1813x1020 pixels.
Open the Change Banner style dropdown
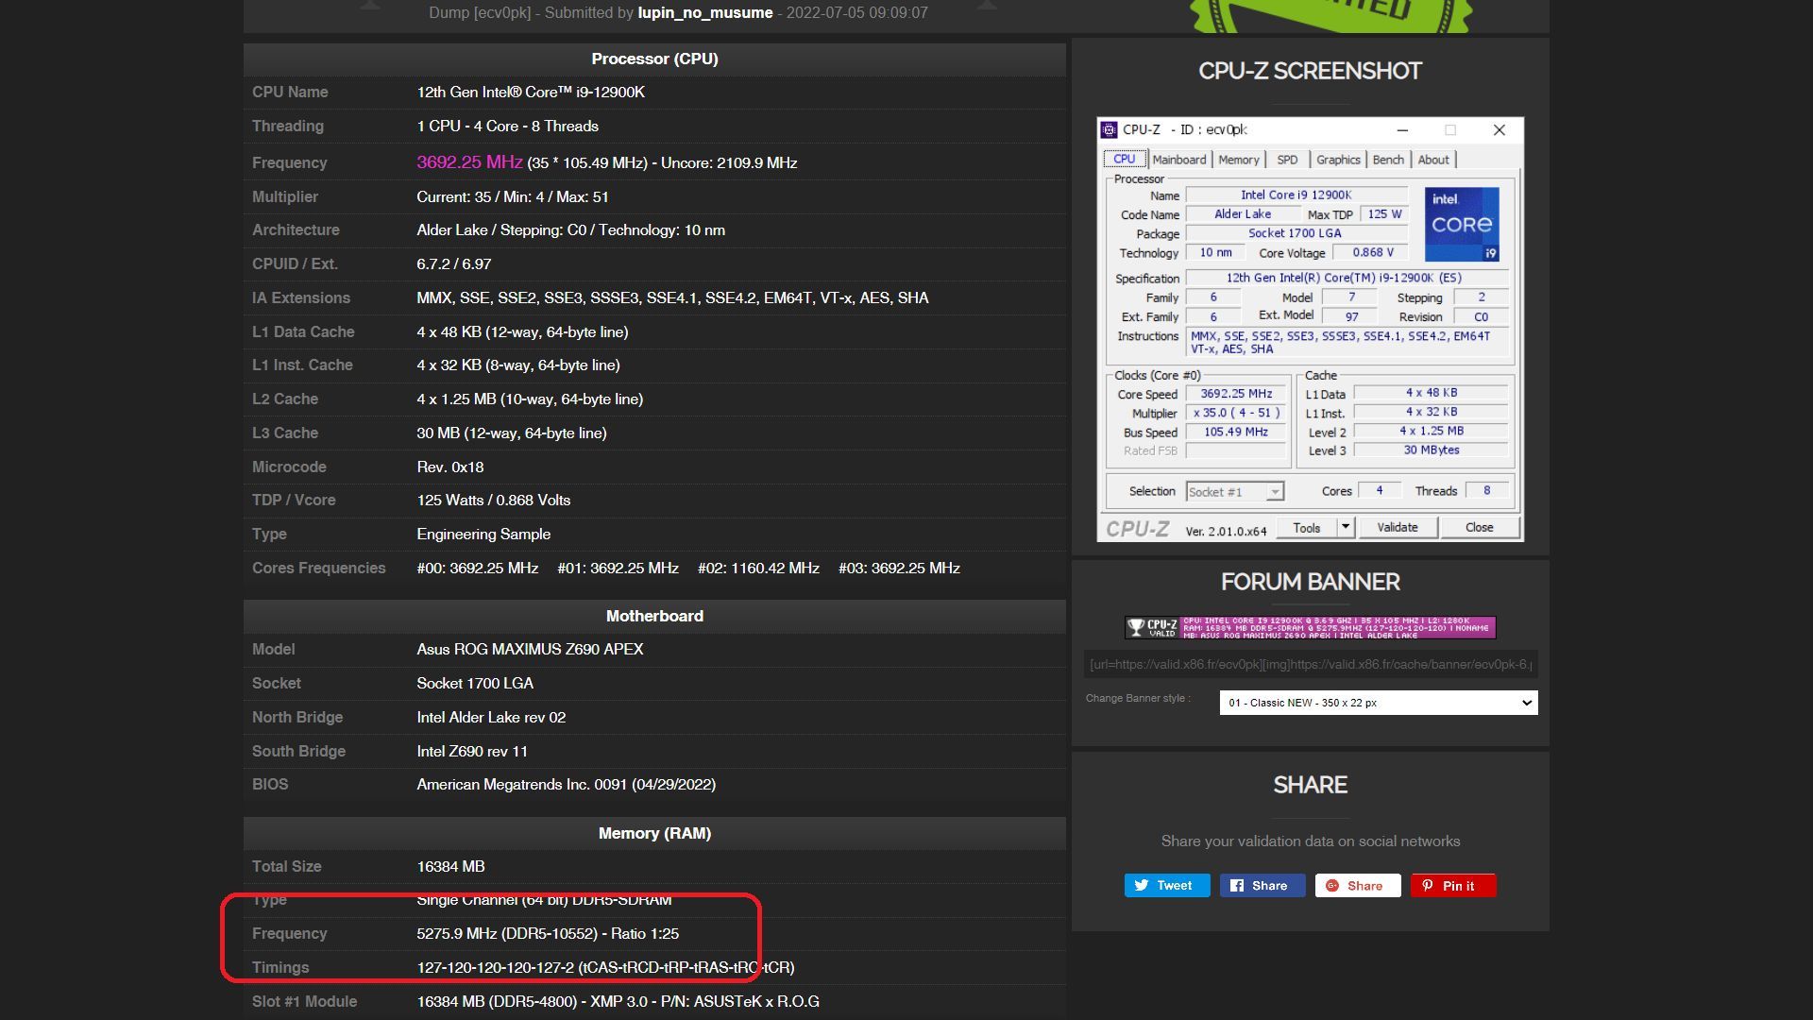pyautogui.click(x=1379, y=703)
